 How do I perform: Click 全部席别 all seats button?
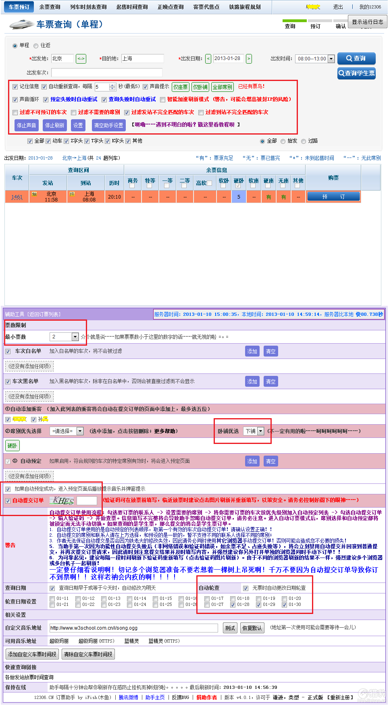coord(223,87)
